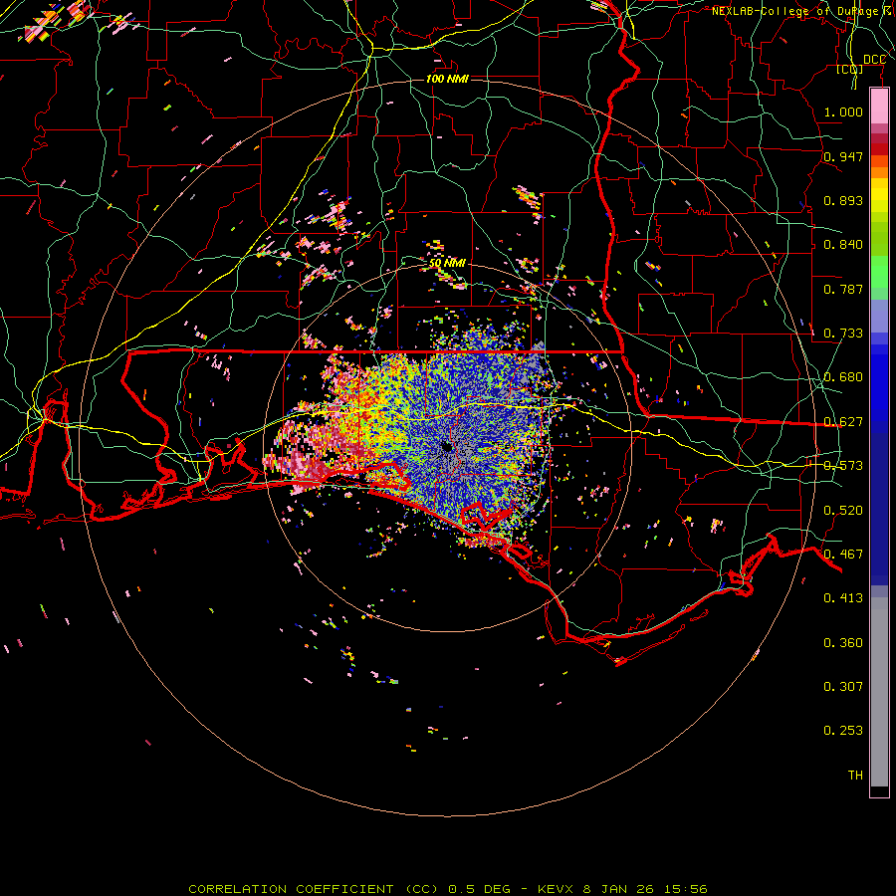Screen dimensions: 896x896
Task: Click the Correlation Coefficient KEVX caption text
Action: coord(448,889)
